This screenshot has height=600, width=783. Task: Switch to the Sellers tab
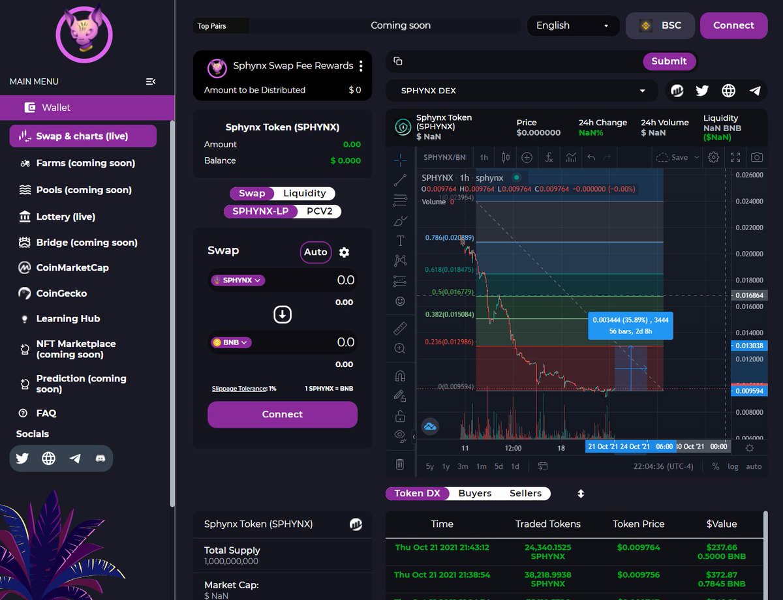coord(525,494)
